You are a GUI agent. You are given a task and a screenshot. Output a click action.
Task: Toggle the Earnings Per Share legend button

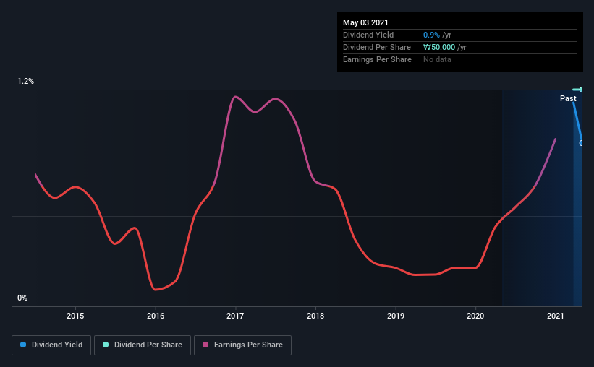(242, 345)
